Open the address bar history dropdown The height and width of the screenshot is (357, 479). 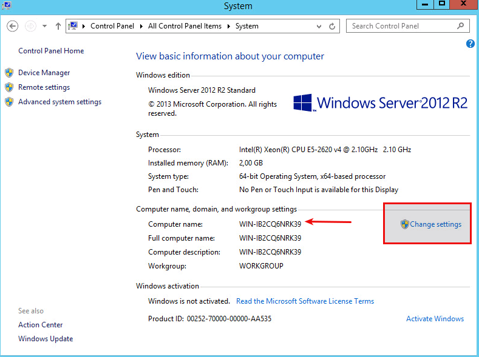(319, 27)
